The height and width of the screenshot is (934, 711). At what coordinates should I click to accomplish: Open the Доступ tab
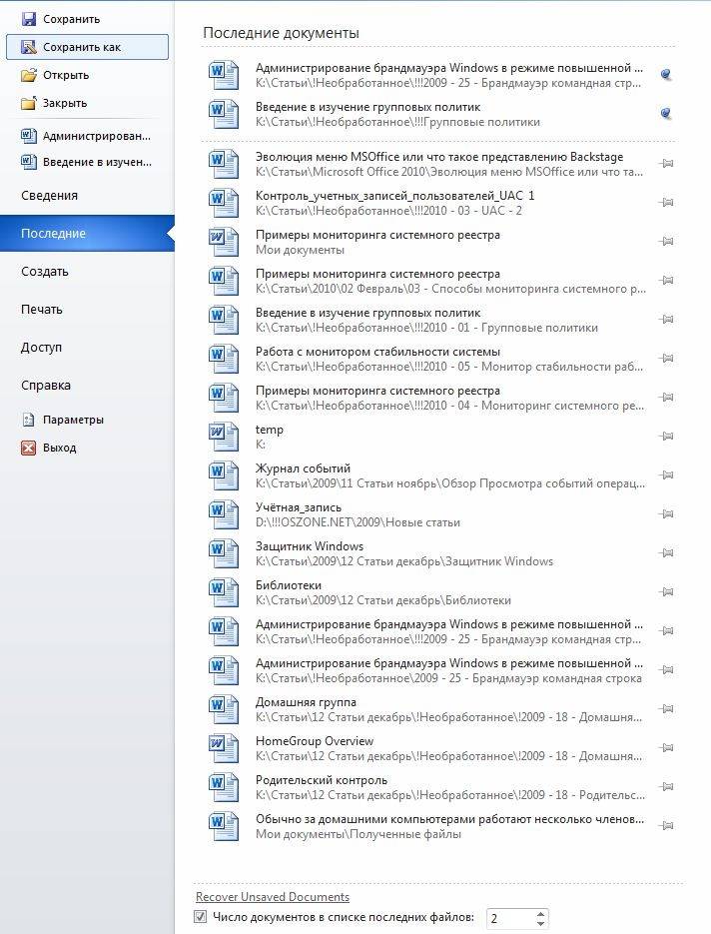click(41, 348)
